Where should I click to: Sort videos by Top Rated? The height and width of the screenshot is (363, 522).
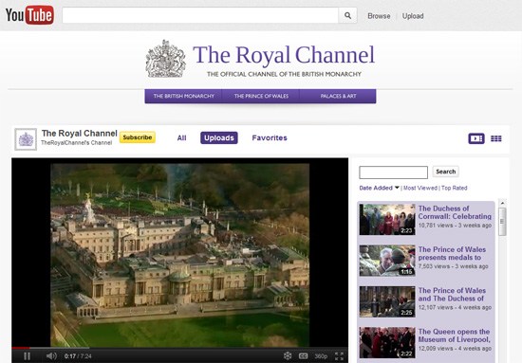(455, 188)
